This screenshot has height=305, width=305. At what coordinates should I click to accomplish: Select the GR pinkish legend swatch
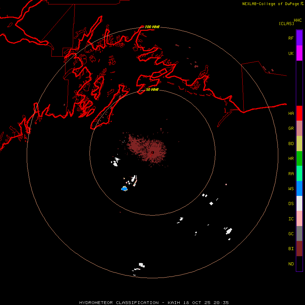pos(299,128)
